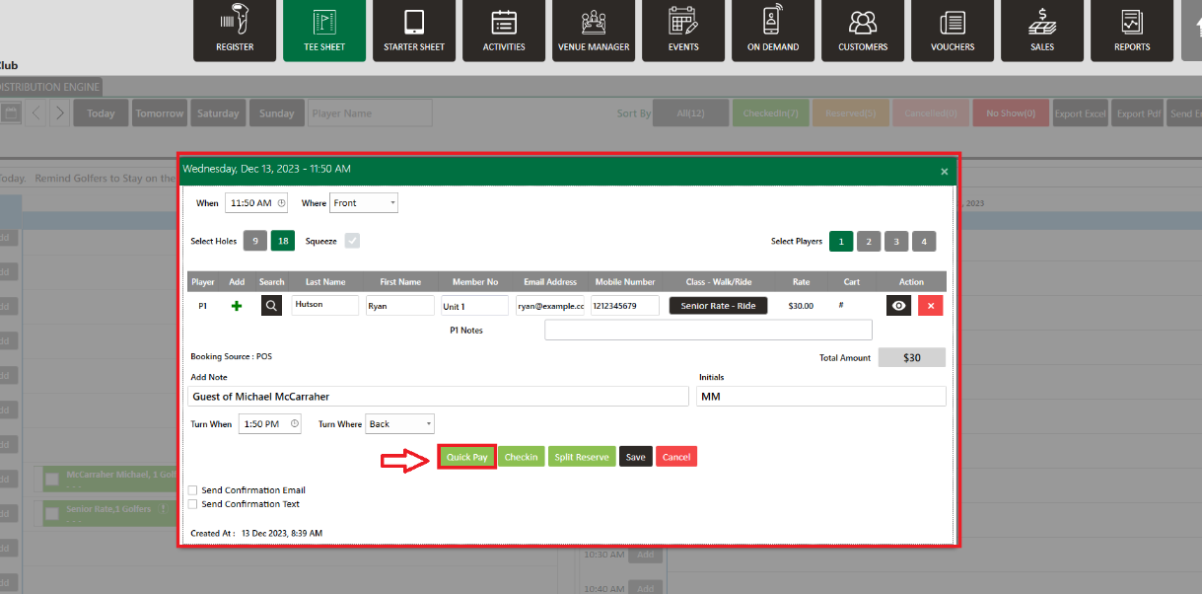Remove player P1 with red X

(930, 306)
